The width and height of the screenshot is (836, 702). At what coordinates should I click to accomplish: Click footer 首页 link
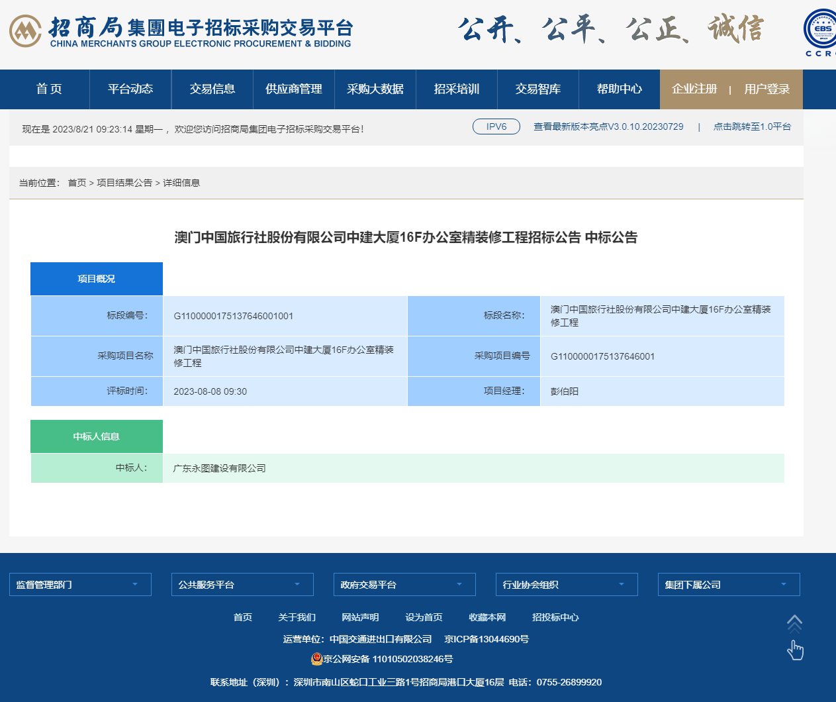pyautogui.click(x=242, y=617)
